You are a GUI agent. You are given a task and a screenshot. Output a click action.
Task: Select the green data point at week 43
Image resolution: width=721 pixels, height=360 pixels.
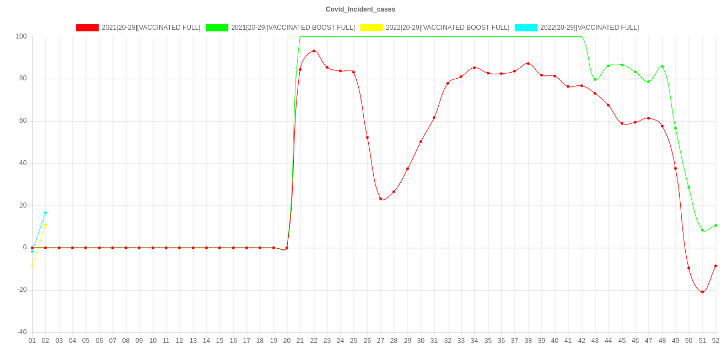[595, 80]
